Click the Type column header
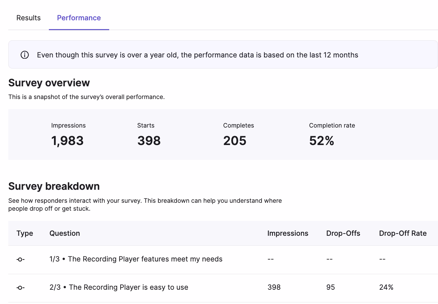The width and height of the screenshot is (438, 304). tap(25, 233)
